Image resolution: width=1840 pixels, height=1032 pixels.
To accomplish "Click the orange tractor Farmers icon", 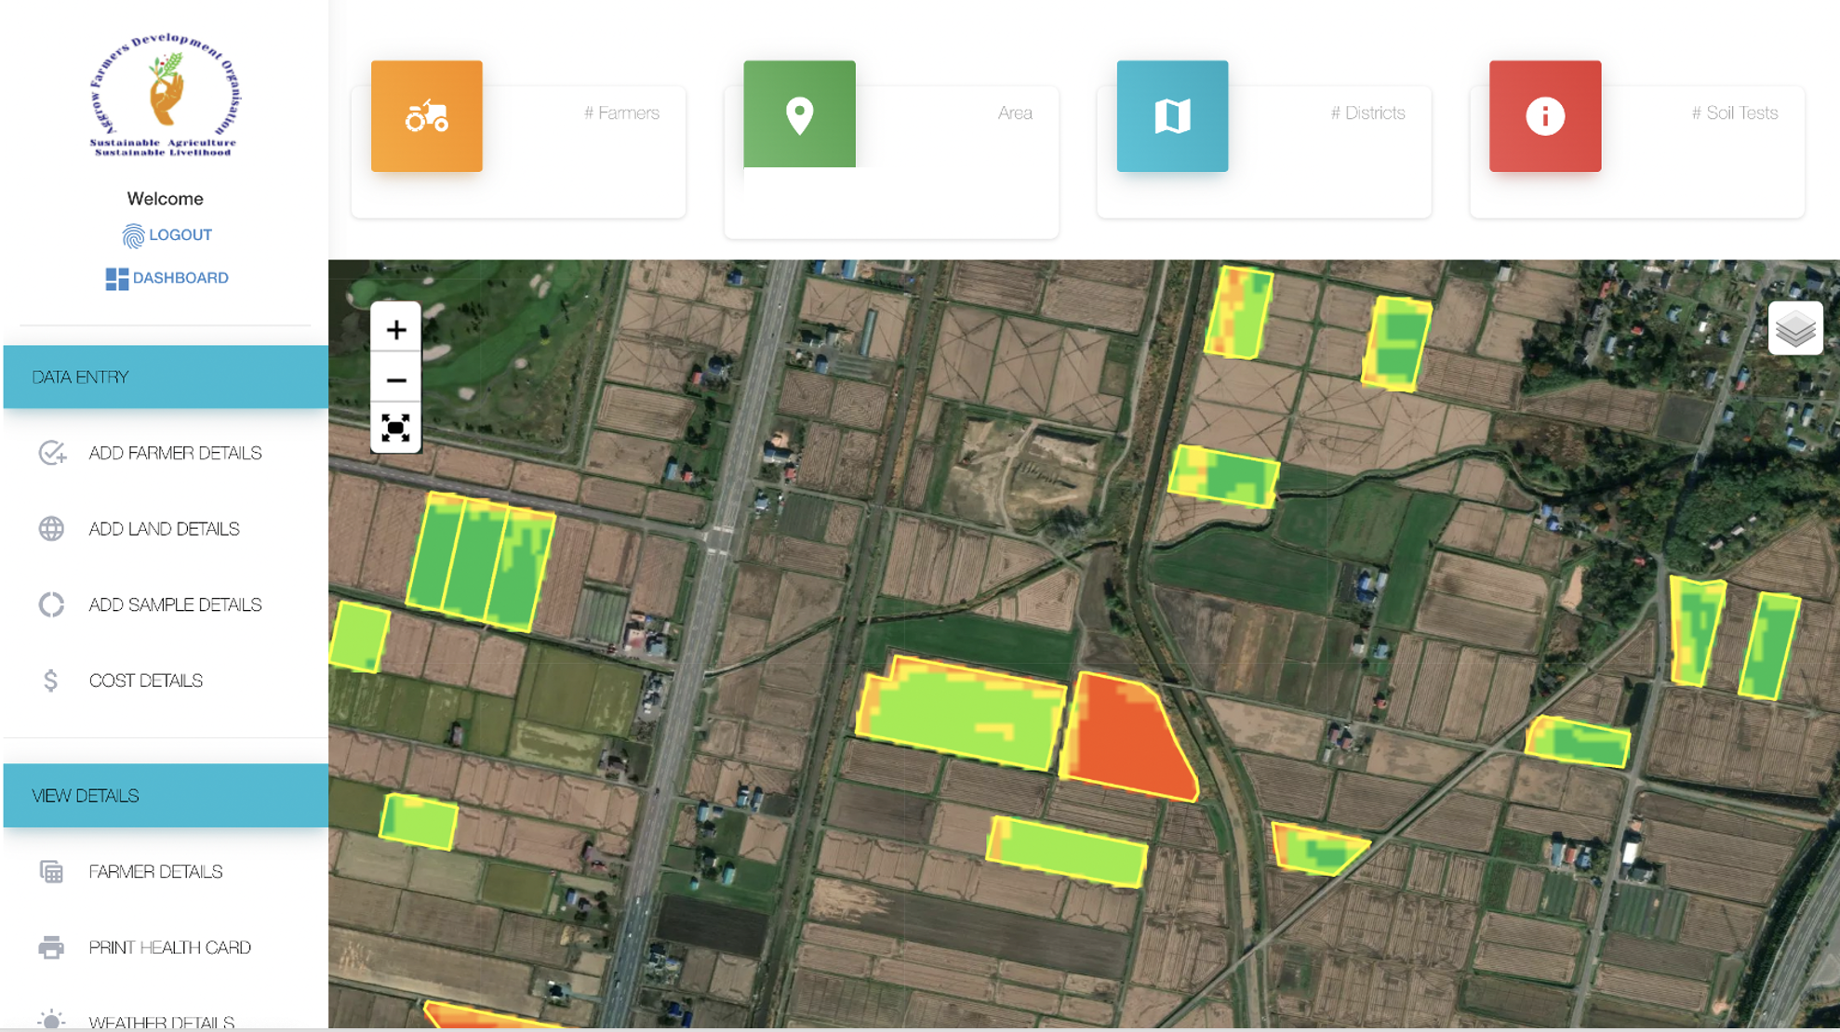I will pyautogui.click(x=426, y=116).
